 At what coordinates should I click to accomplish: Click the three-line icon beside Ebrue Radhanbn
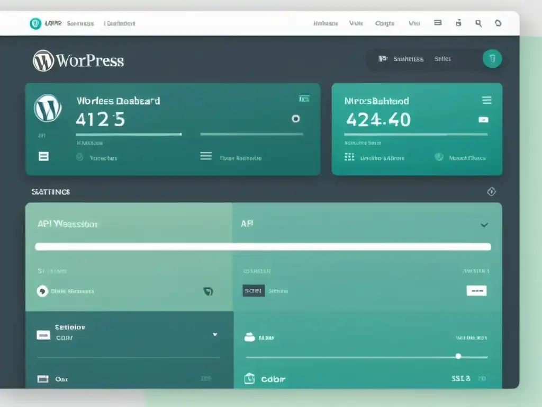click(x=206, y=156)
